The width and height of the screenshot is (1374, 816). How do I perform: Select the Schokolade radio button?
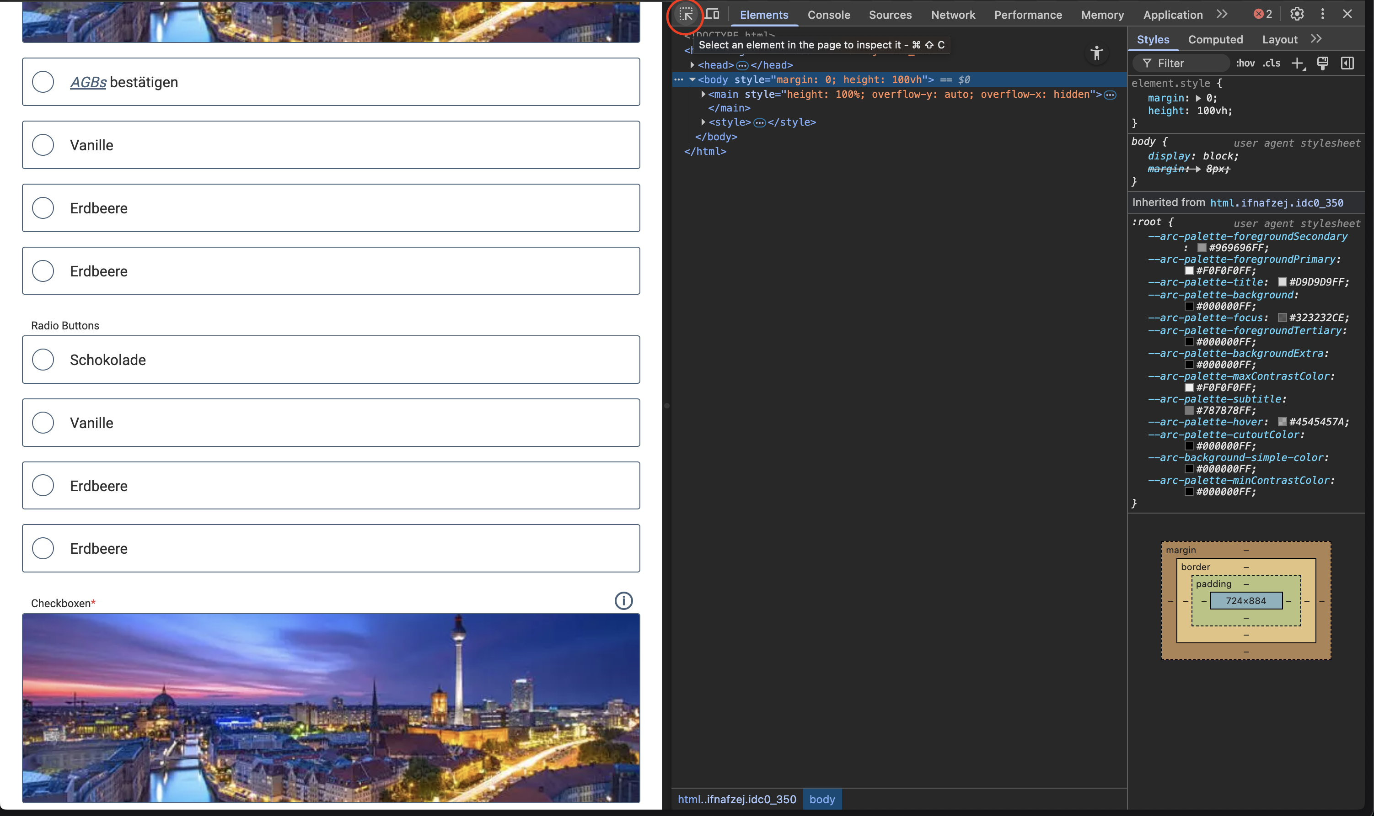point(43,360)
